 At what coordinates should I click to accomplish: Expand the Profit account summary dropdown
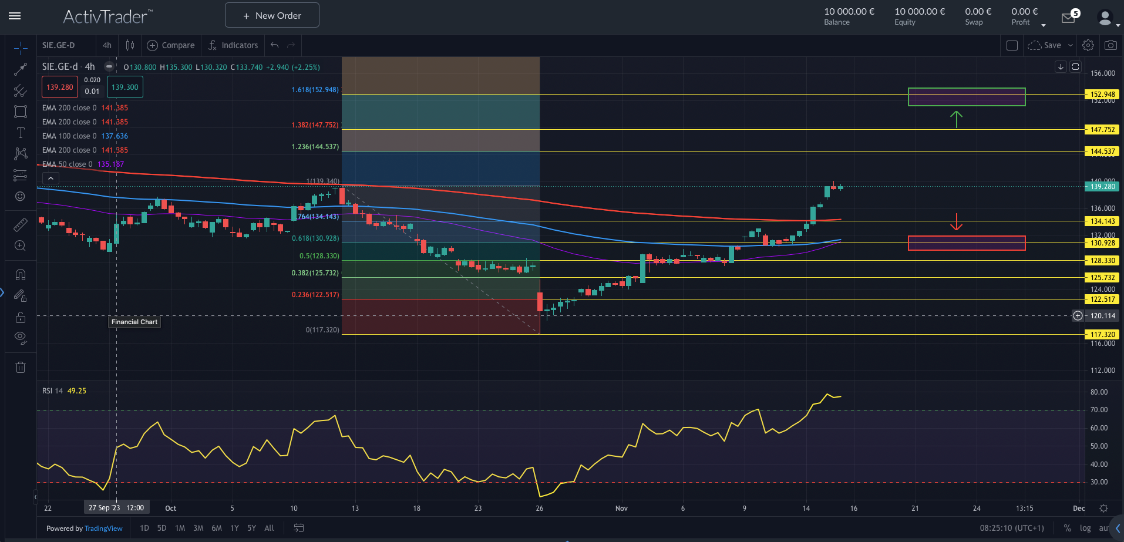click(x=1044, y=25)
